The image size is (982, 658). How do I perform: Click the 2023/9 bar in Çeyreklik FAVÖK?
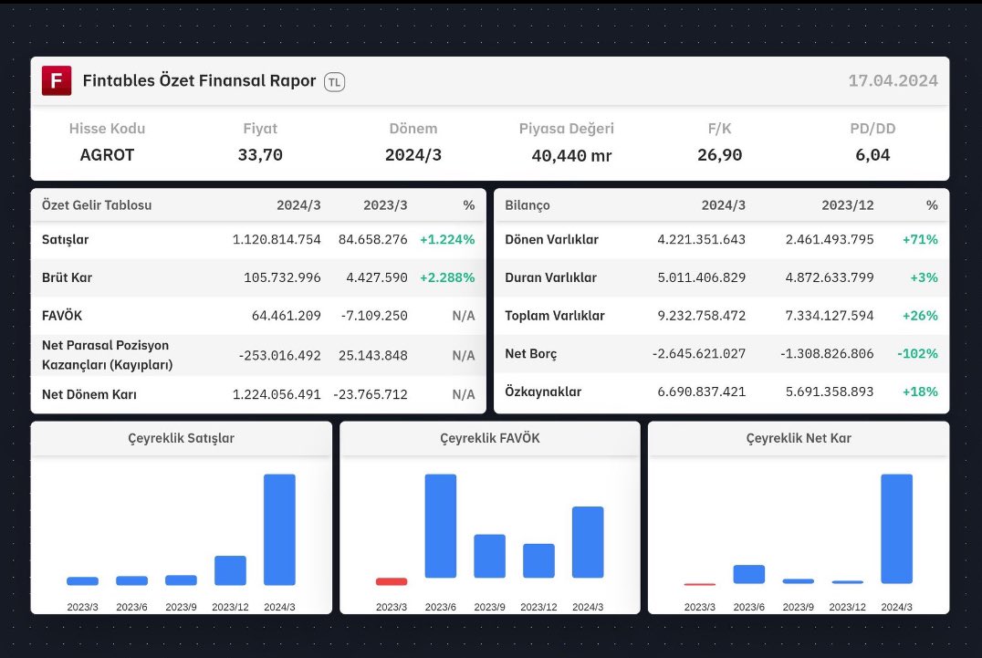pos(490,556)
